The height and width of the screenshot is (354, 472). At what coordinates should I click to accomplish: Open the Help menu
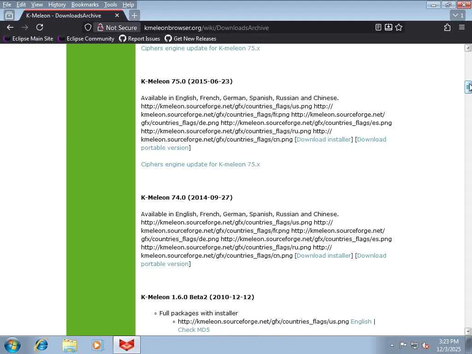[x=128, y=5]
